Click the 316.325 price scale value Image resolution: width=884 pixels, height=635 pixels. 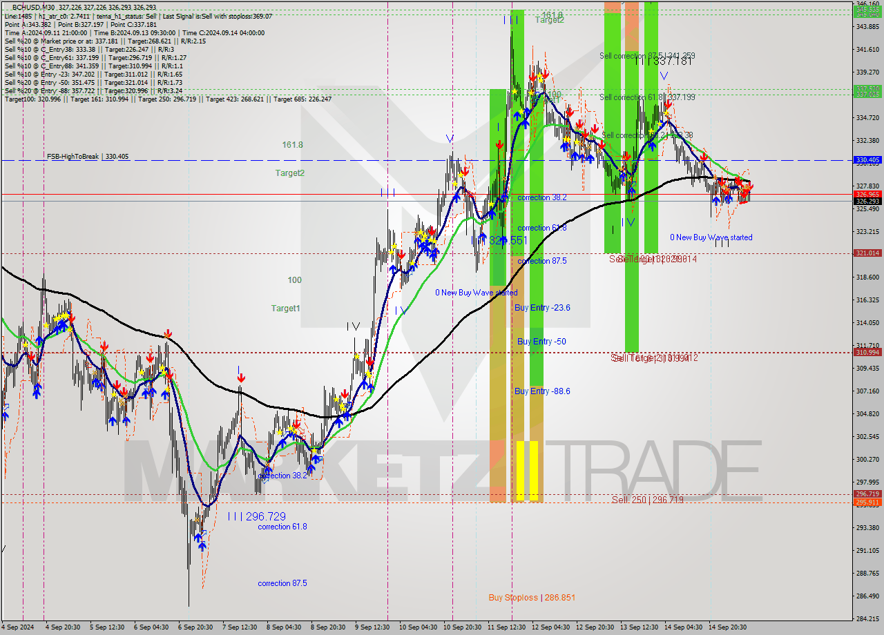tap(867, 300)
